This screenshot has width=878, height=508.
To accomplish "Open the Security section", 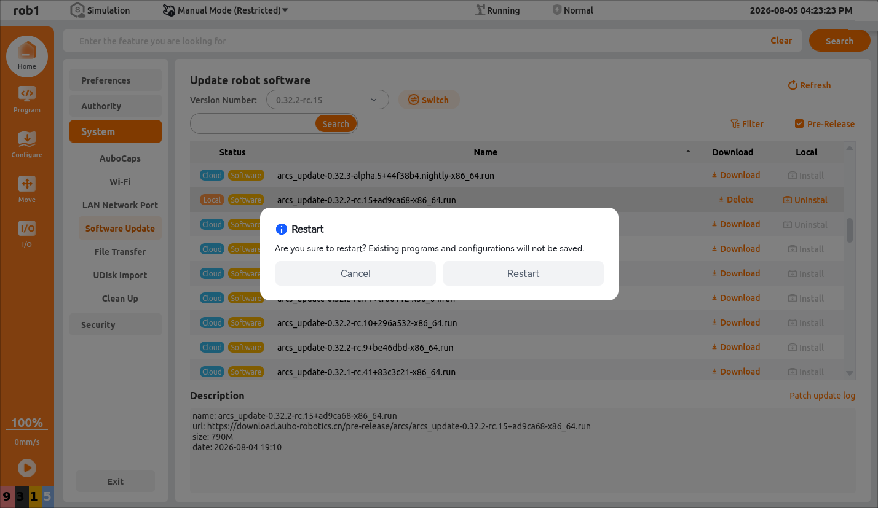I will [x=116, y=325].
